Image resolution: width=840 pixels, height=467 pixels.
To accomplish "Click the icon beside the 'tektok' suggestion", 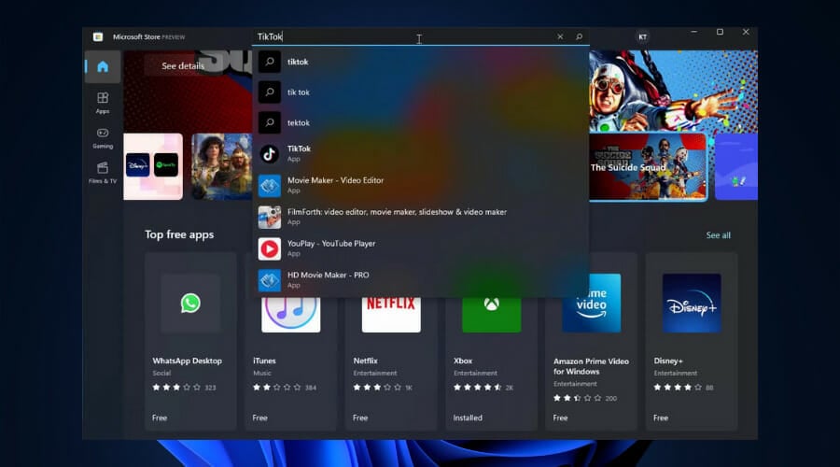I will point(269,122).
